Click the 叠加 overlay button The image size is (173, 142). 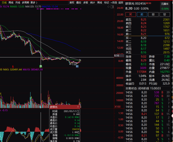coord(79,3)
